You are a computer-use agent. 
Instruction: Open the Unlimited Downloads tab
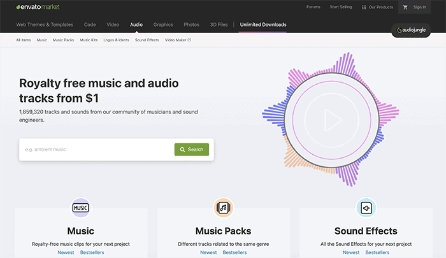point(263,25)
